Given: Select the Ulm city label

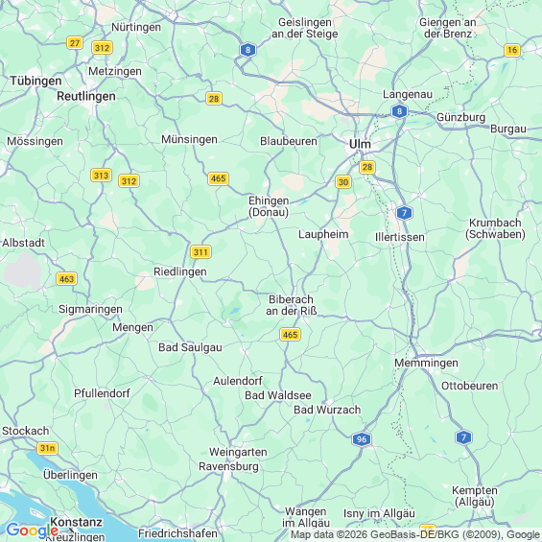Looking at the screenshot, I should point(360,144).
